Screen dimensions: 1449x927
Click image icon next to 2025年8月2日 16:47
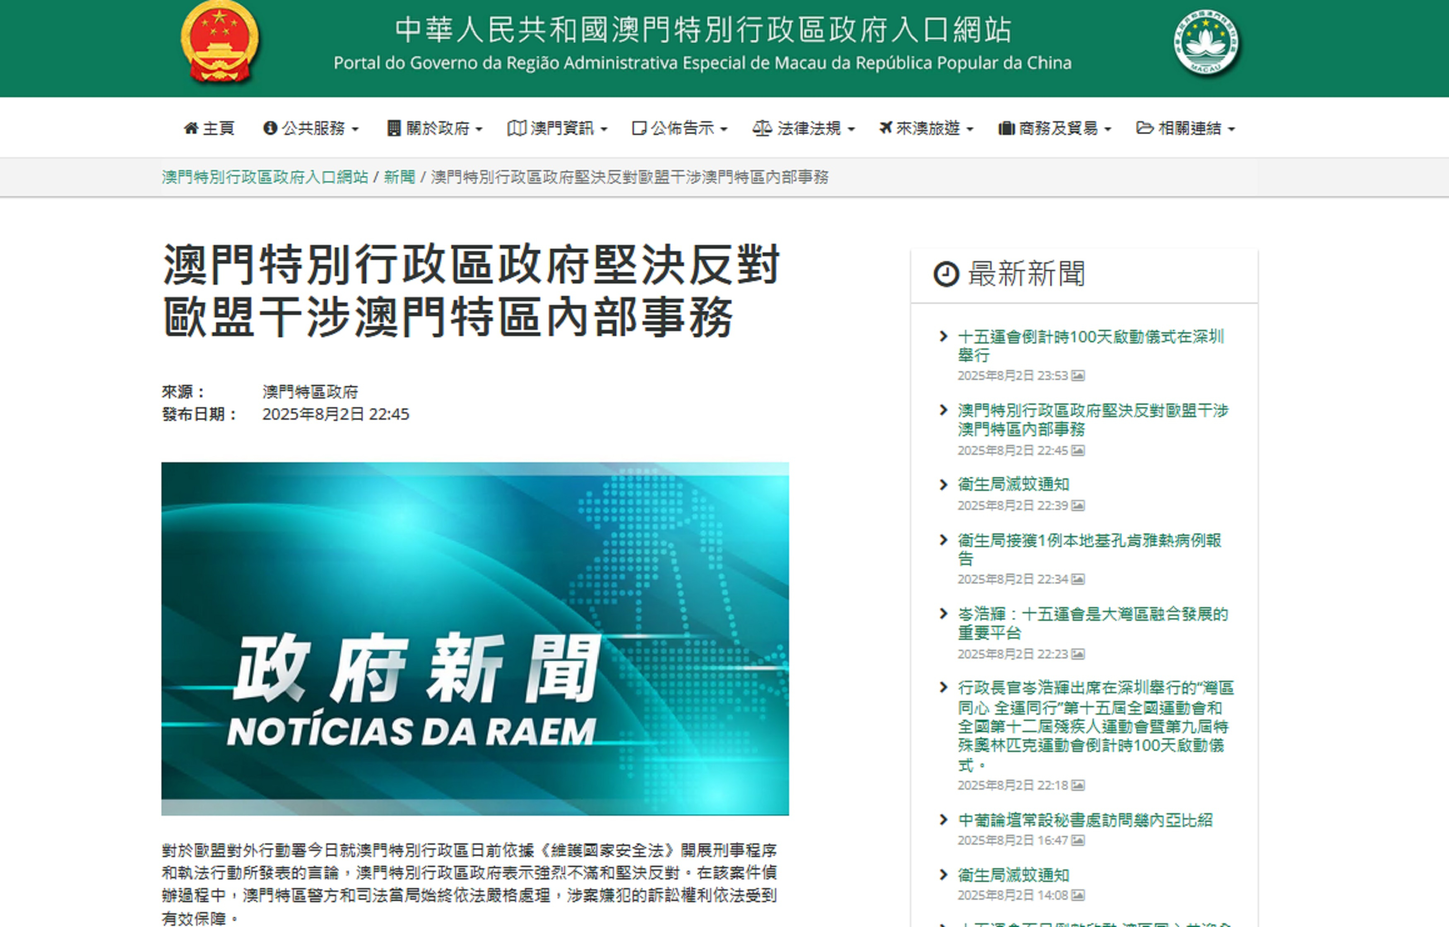tap(1078, 840)
